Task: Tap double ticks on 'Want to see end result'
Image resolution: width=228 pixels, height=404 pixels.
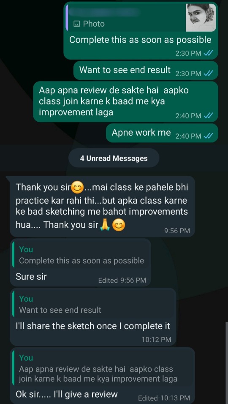Action: (x=208, y=74)
